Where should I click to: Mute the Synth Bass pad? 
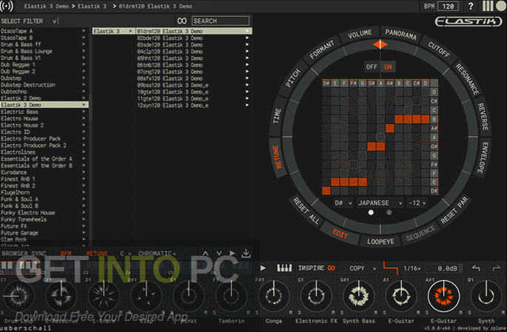pos(375,313)
